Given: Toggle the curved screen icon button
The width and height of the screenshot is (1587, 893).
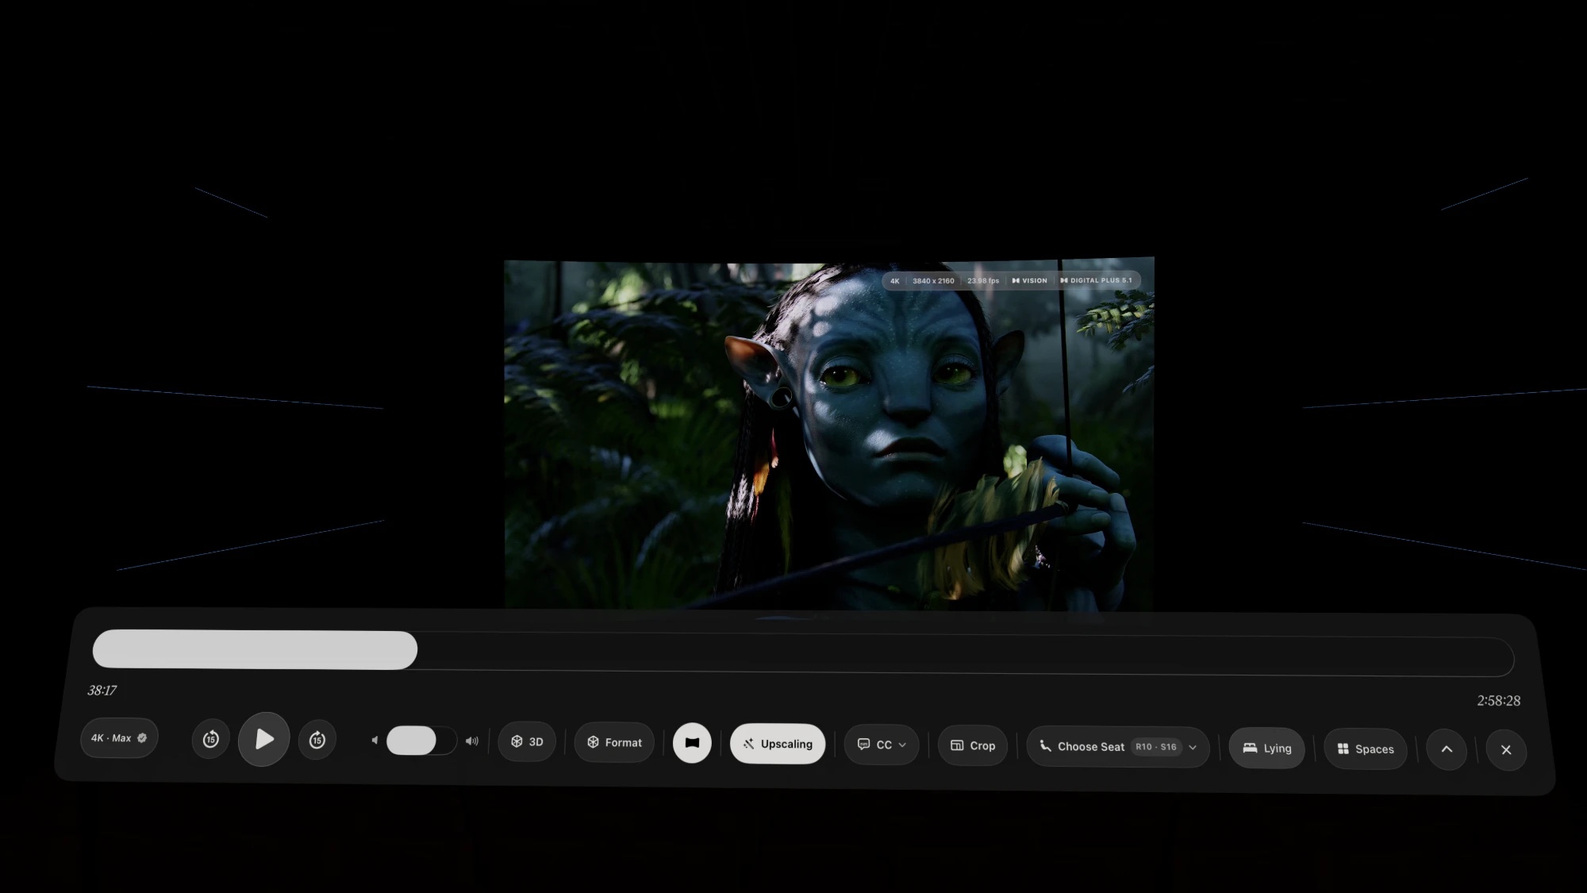Looking at the screenshot, I should point(692,743).
